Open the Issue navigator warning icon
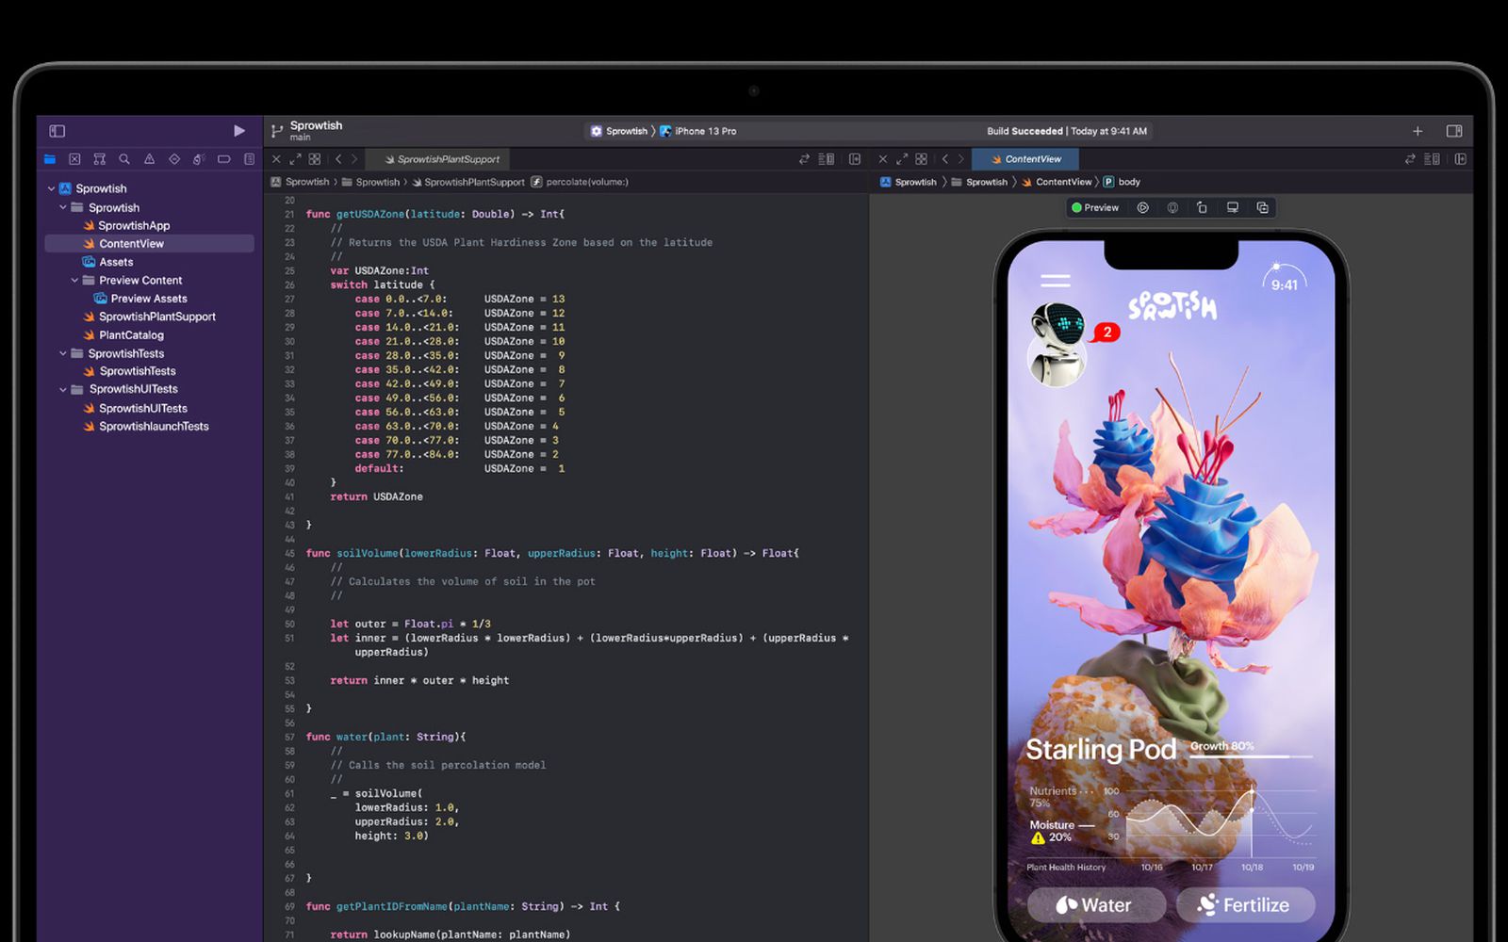The height and width of the screenshot is (942, 1508). (149, 159)
